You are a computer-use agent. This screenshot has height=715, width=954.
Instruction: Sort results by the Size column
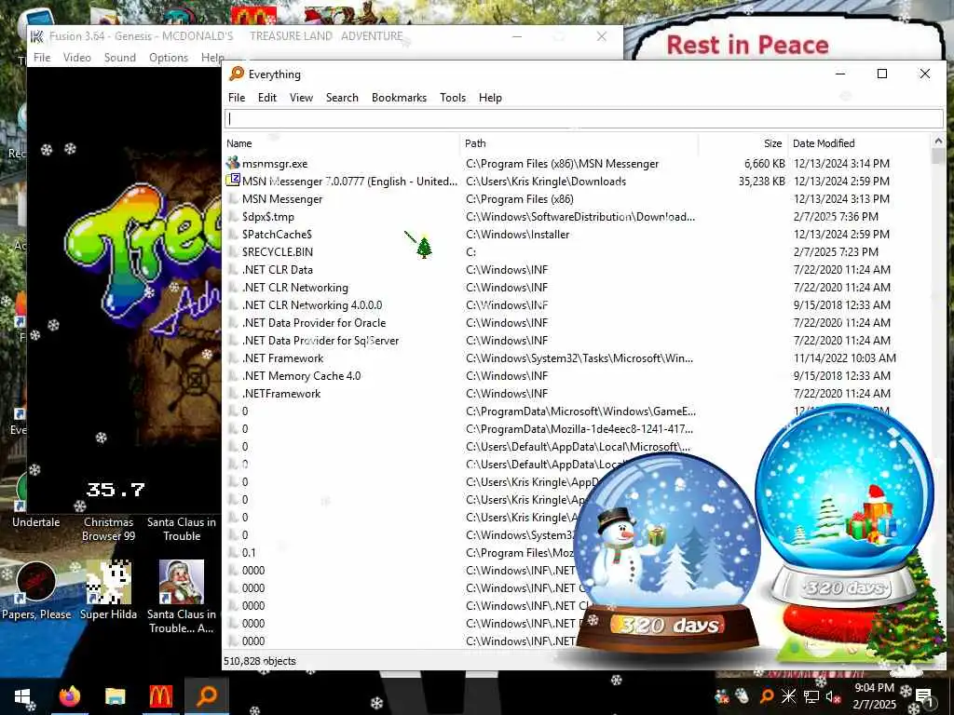[743, 143]
